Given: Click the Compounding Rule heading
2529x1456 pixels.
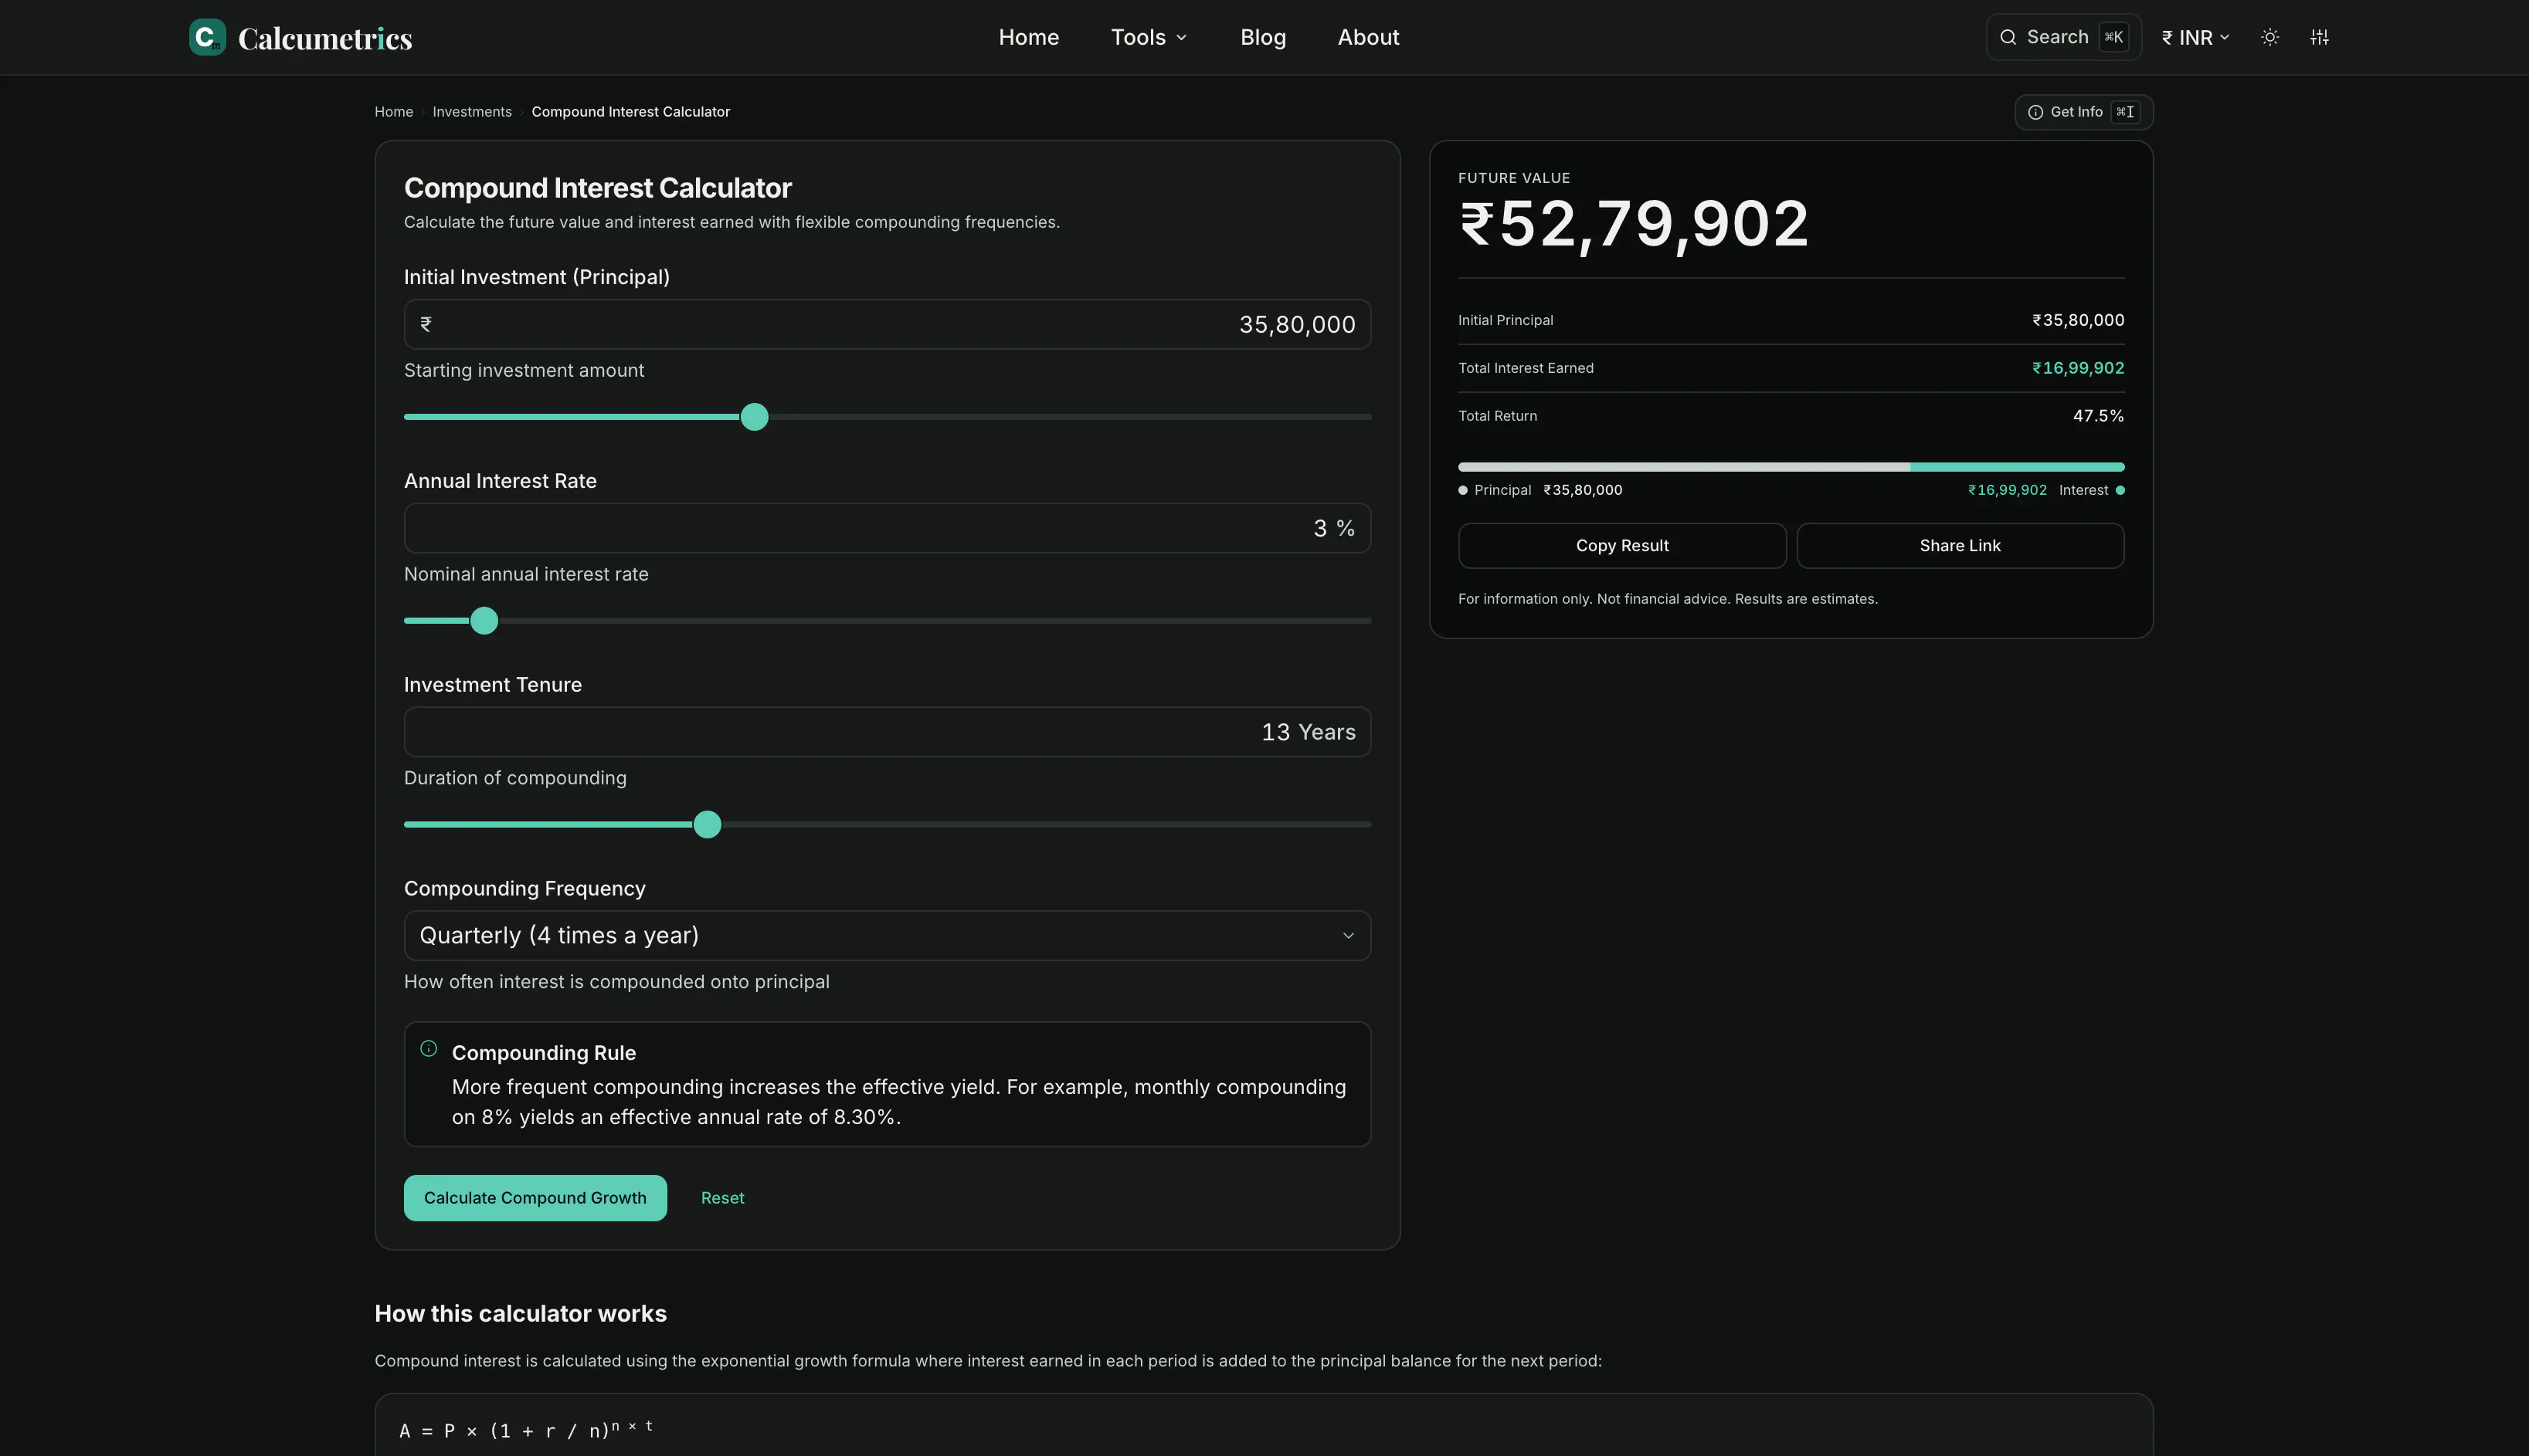Looking at the screenshot, I should point(543,1053).
